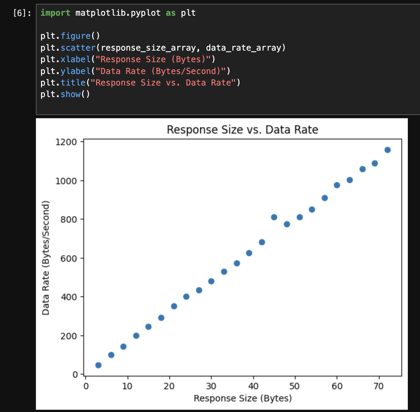Viewport: 420px width, 412px height.
Task: Click the chart's x-axis label below ticks
Action: click(243, 398)
